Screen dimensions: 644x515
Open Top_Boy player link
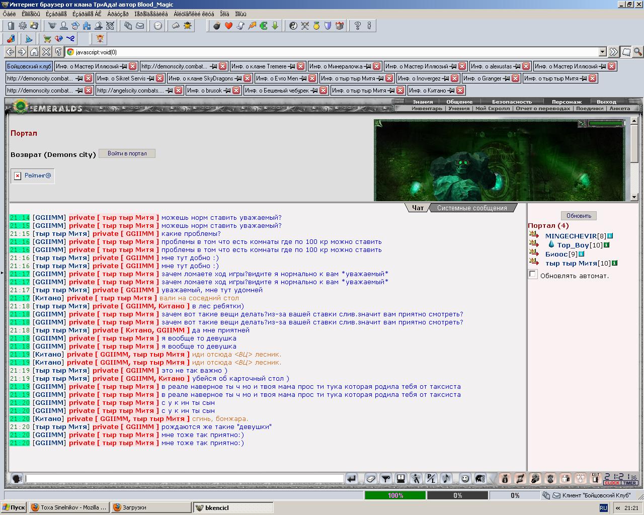pos(573,245)
